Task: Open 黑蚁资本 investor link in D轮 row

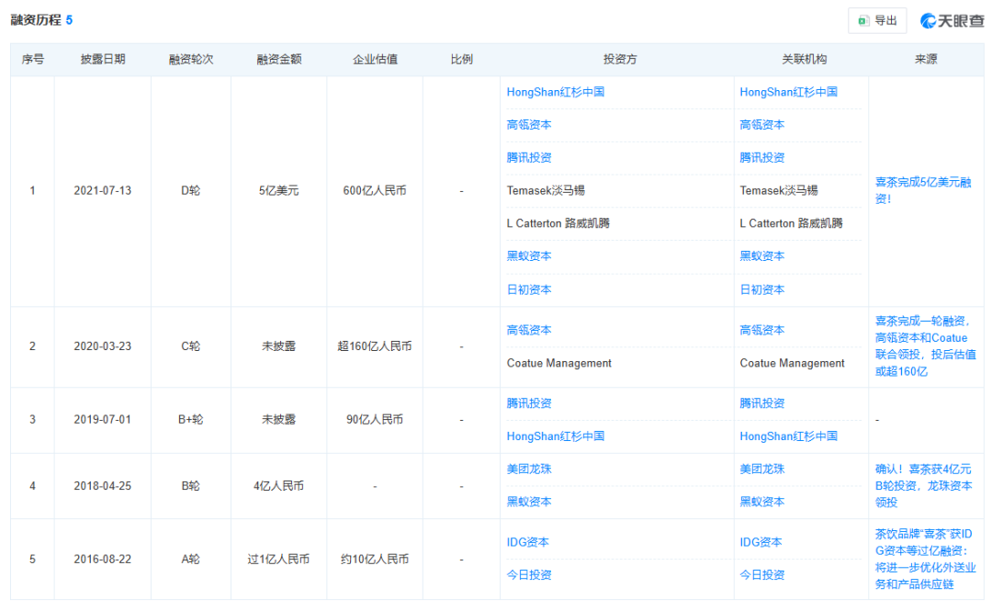Action: [529, 255]
